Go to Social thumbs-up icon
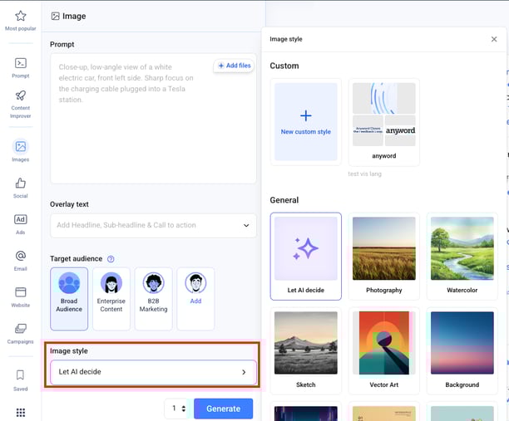This screenshot has height=421, width=509. [x=21, y=184]
